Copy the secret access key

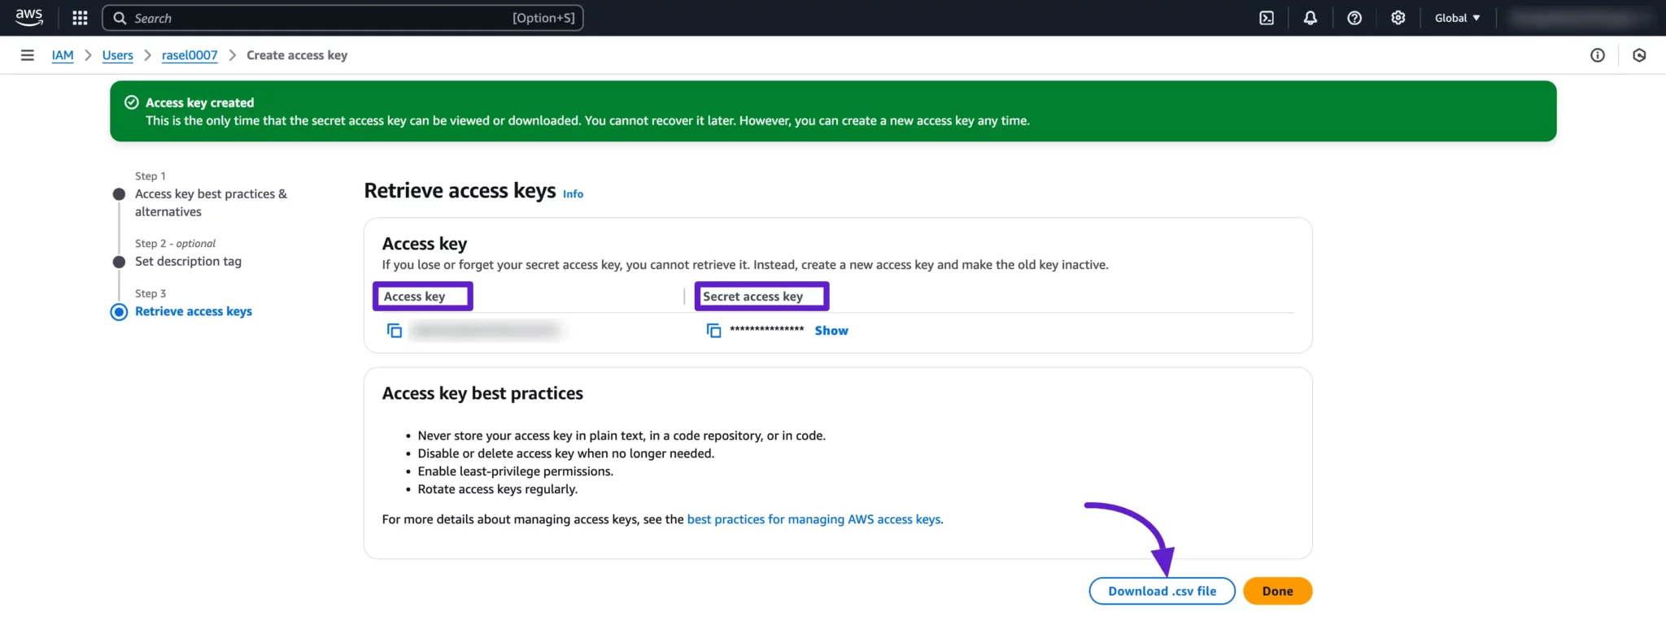(713, 331)
